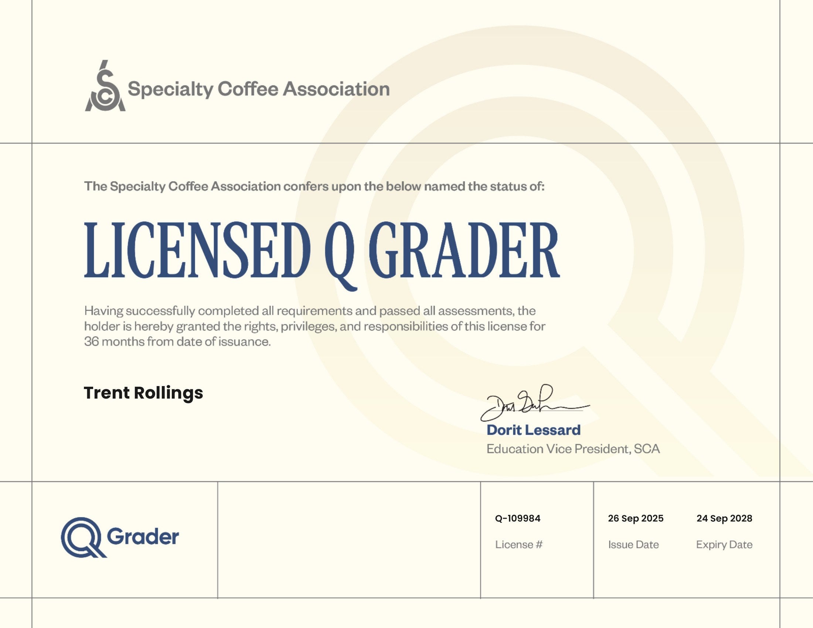
Task: Click the "Issue Date" label
Action: coord(633,545)
